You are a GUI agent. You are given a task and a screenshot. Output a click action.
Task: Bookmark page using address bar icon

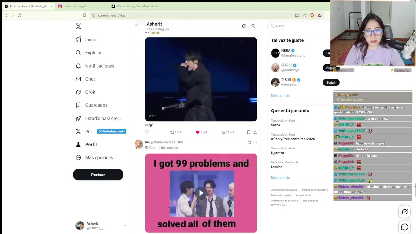[x=84, y=15]
